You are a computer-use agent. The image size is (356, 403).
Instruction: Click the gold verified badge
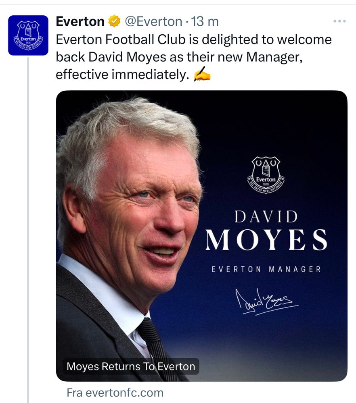click(x=114, y=22)
